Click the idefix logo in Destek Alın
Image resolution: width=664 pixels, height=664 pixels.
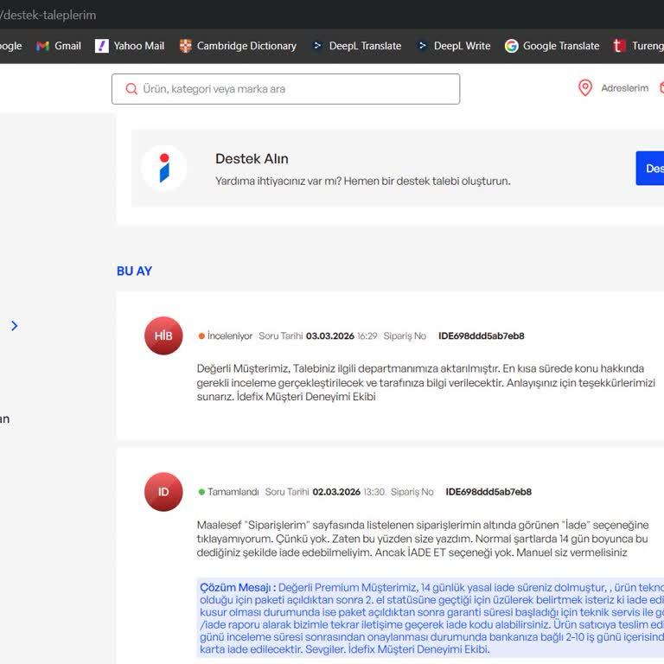(164, 168)
